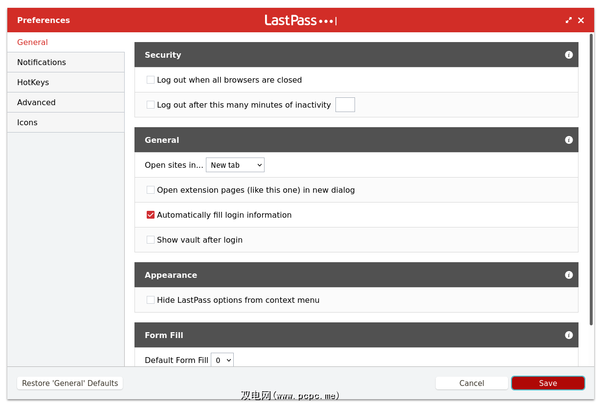The width and height of the screenshot is (601, 407).
Task: Click the 'Open sites in...' label
Action: click(174, 165)
